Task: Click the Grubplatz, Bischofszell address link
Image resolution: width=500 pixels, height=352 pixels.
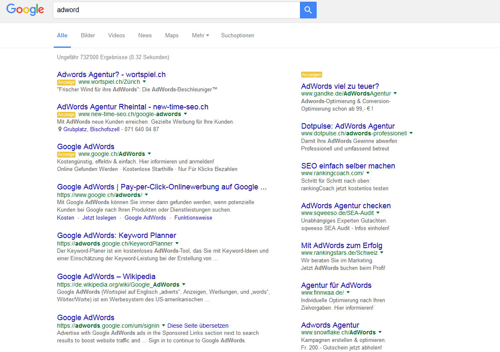Action: click(91, 129)
